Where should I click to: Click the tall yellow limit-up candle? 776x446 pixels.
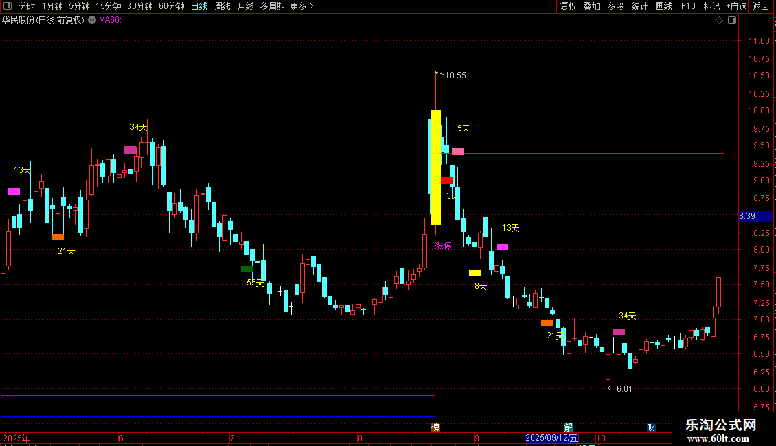click(x=435, y=167)
